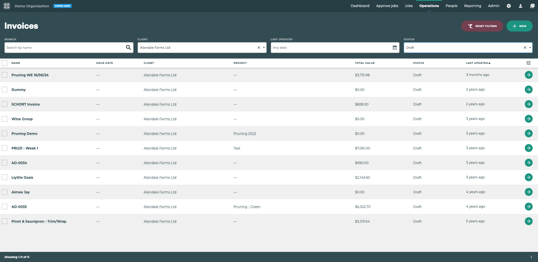Open the column configuration sliders icon
The width and height of the screenshot is (538, 262).
(528, 63)
